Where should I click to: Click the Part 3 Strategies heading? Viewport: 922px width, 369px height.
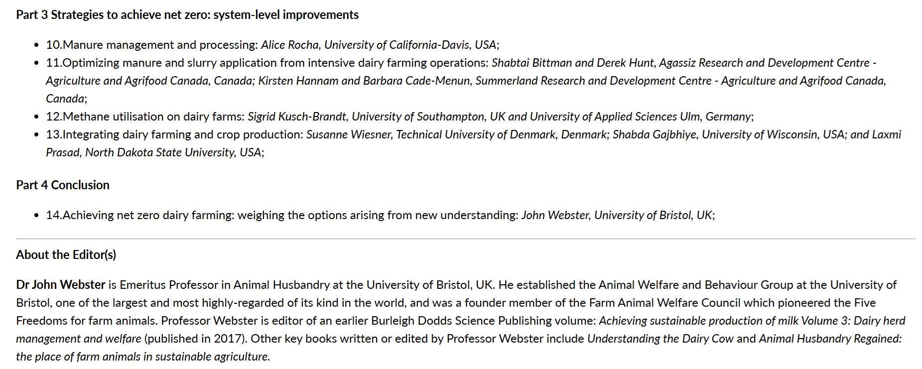[187, 15]
